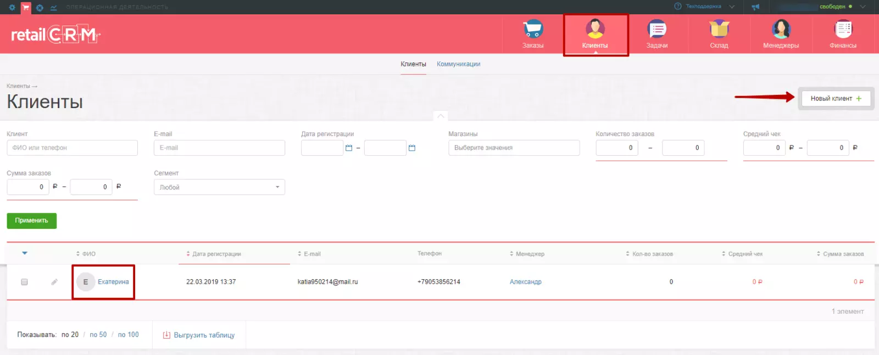879x355 pixels.
Task: Show 50 items per page
Action: 98,335
